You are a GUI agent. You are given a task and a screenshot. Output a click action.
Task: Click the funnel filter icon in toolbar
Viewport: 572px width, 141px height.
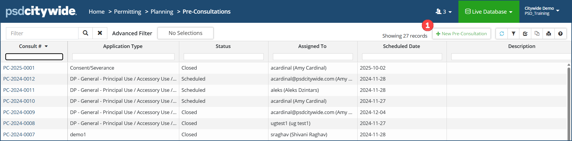[513, 34]
